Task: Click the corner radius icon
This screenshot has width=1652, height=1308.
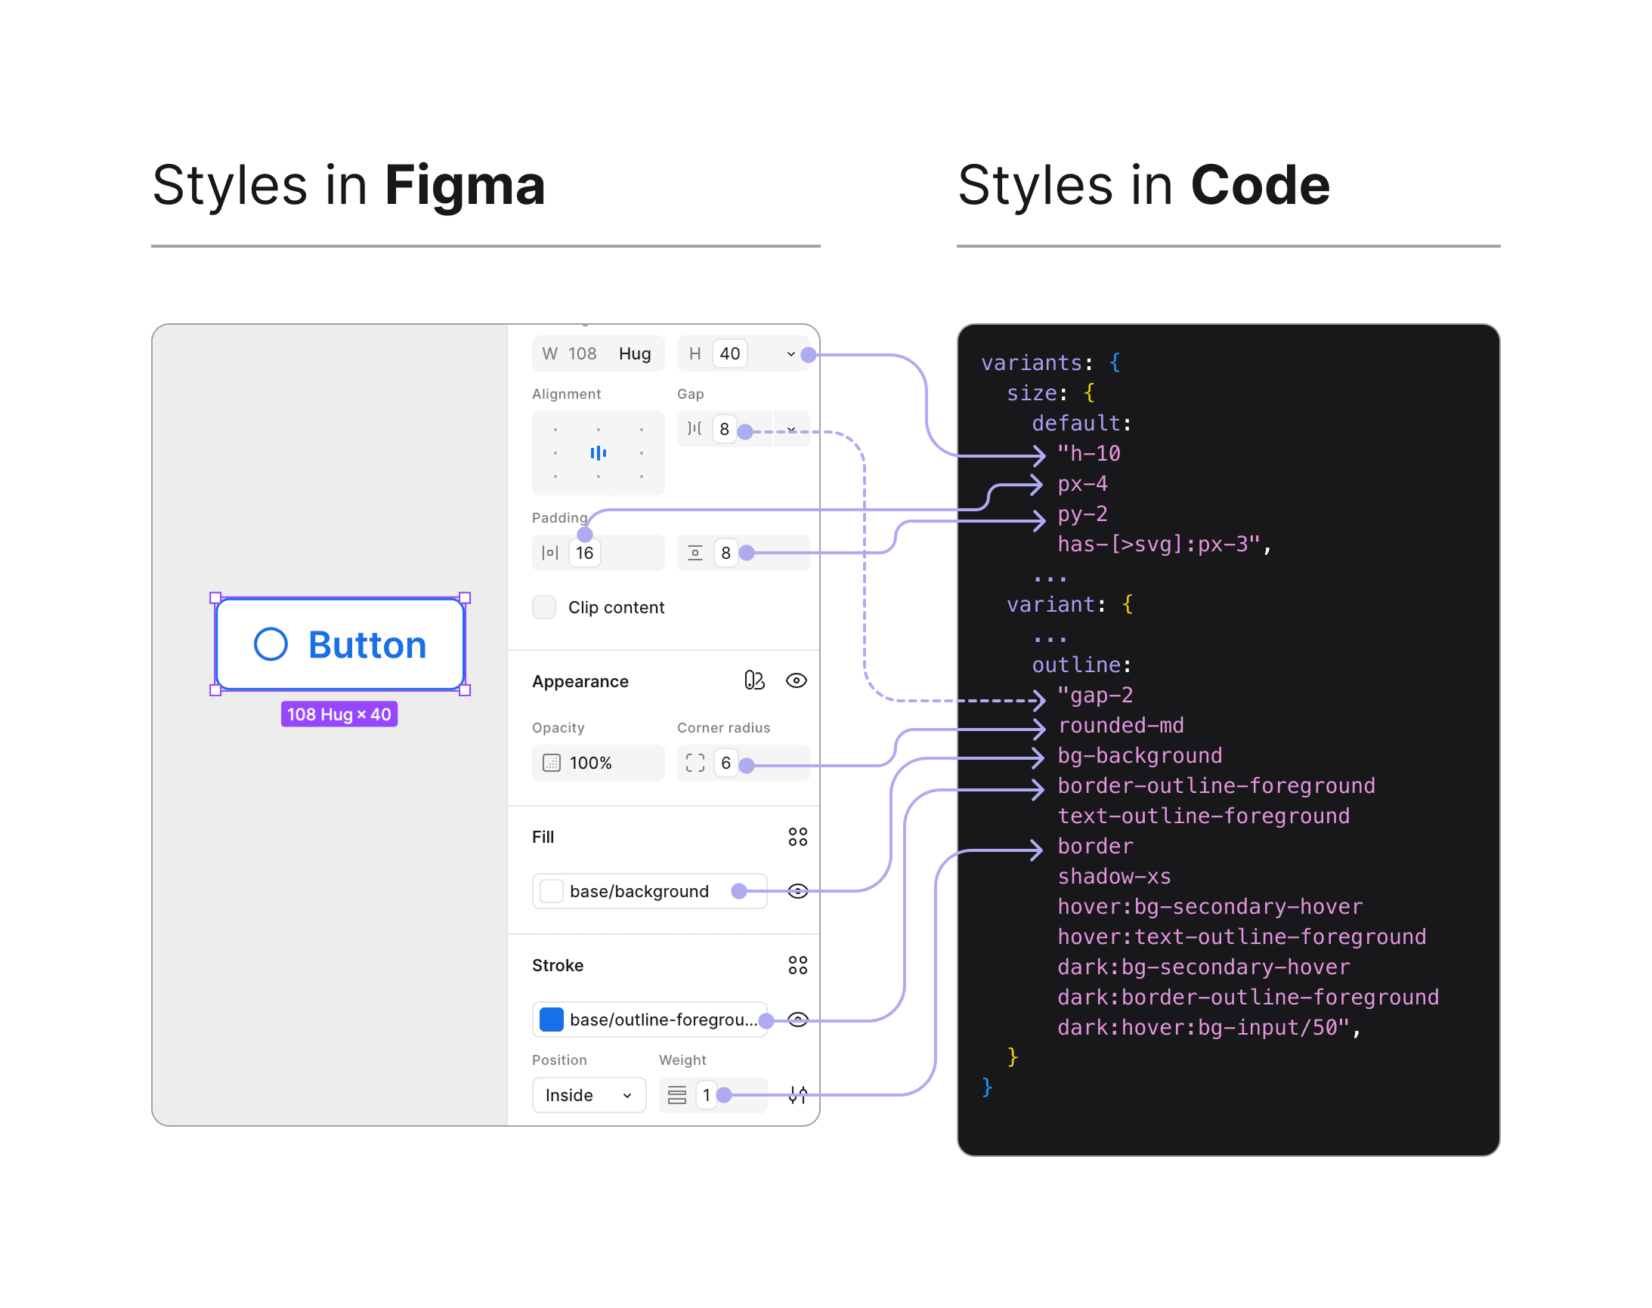Action: pyautogui.click(x=695, y=763)
